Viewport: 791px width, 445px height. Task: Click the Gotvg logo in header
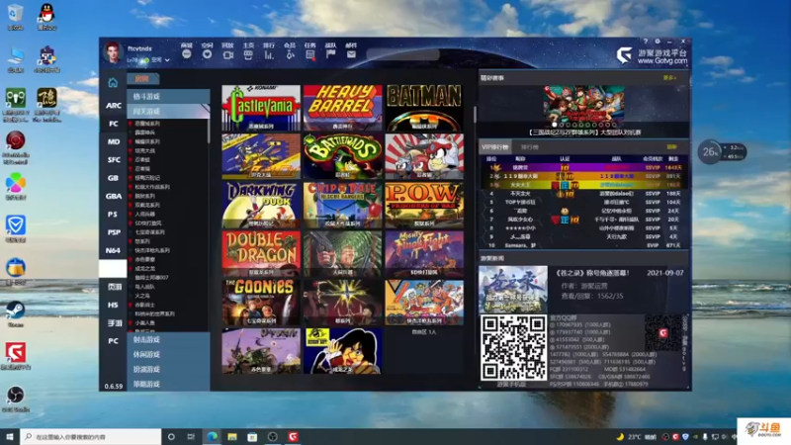click(624, 54)
